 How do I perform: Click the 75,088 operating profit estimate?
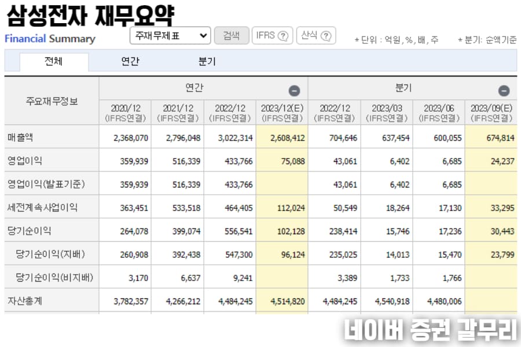pos(293,161)
